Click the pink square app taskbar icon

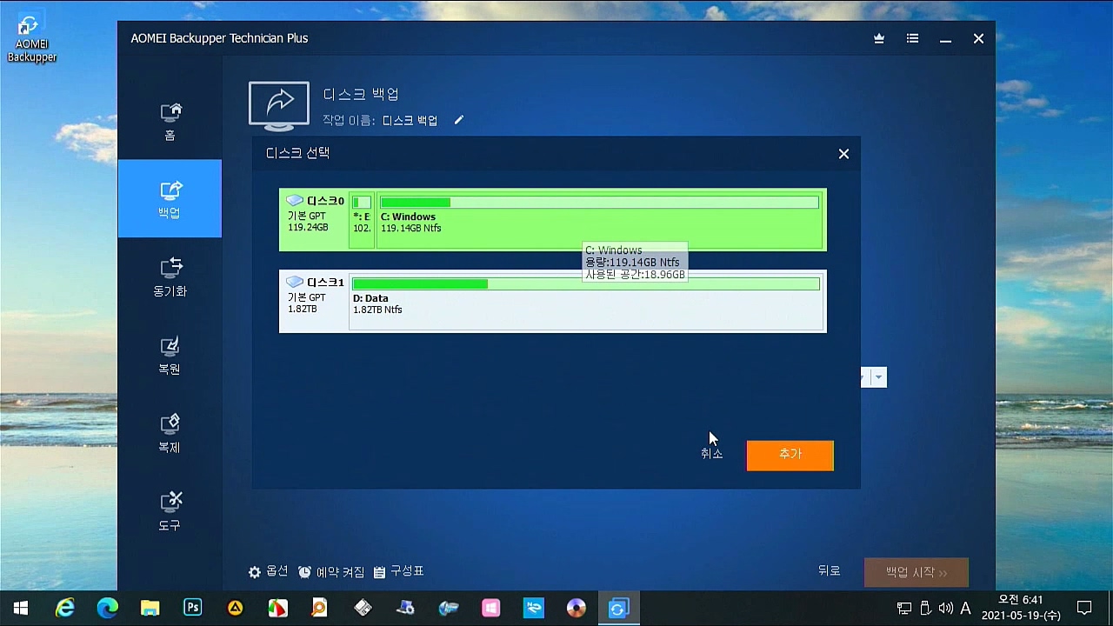[x=490, y=608]
